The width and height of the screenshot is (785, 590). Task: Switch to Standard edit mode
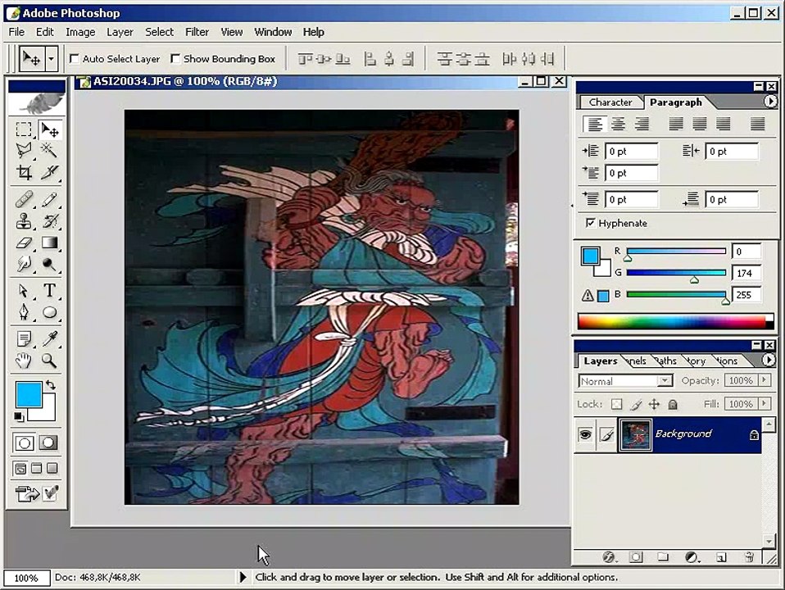click(x=24, y=442)
